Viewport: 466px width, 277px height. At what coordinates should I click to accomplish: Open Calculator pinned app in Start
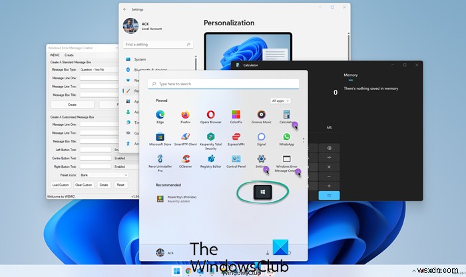286,117
